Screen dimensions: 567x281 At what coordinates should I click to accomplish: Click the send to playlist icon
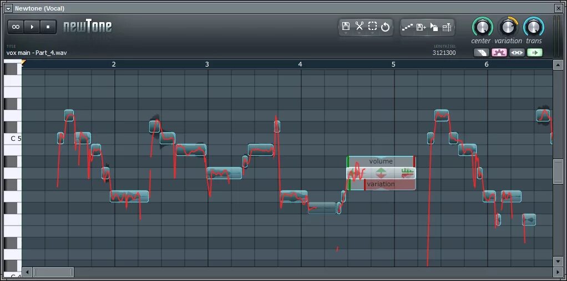[447, 27]
